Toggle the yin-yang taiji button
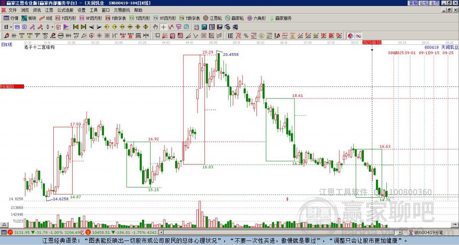The image size is (459, 245). [x=350, y=36]
